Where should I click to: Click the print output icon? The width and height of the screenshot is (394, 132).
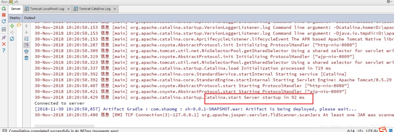pos(26,51)
